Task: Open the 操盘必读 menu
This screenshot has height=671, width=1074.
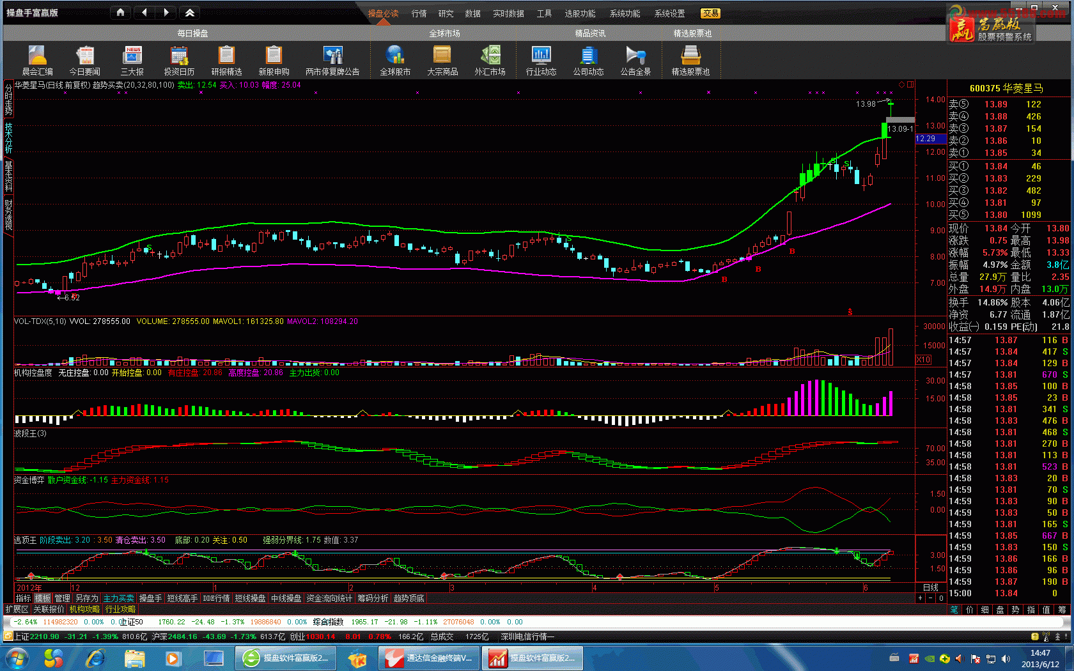Action: [x=383, y=13]
